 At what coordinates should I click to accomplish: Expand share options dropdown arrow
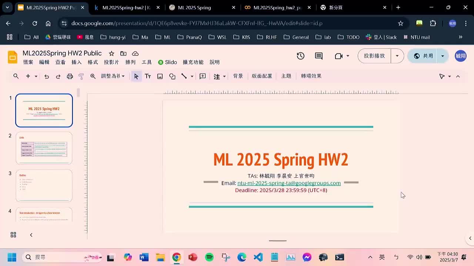pos(443,56)
